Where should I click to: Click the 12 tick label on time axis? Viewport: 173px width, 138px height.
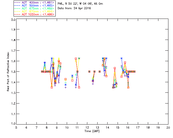pos(87,127)
